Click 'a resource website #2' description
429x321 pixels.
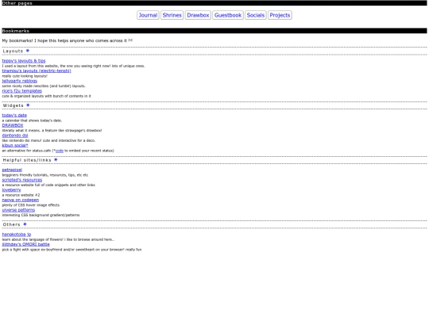point(21,195)
